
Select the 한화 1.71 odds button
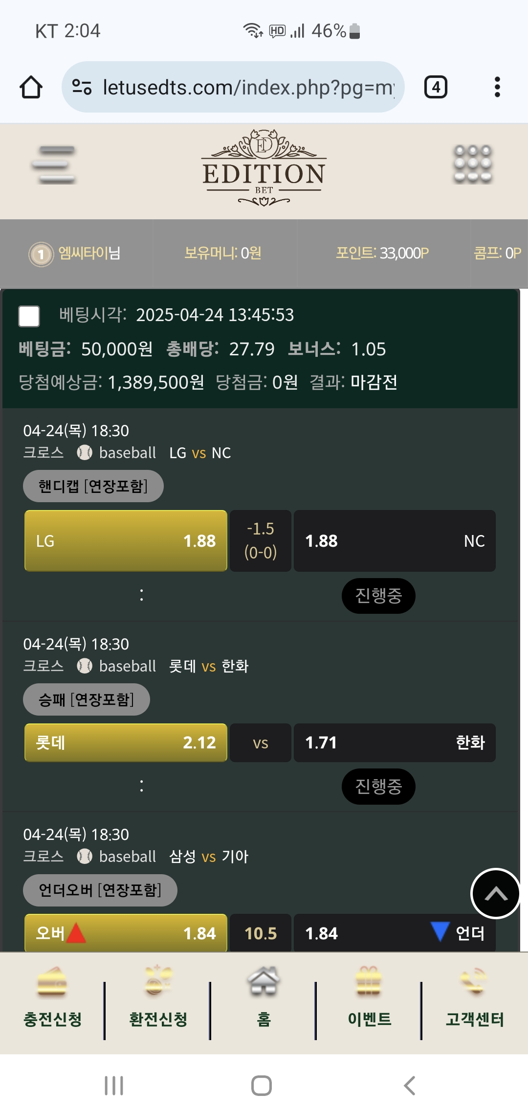(395, 743)
